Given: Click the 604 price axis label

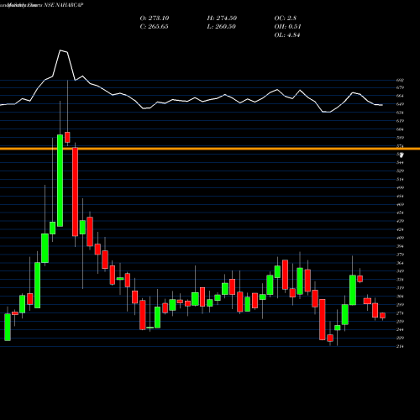Looking at the screenshot, I should coord(400,129).
